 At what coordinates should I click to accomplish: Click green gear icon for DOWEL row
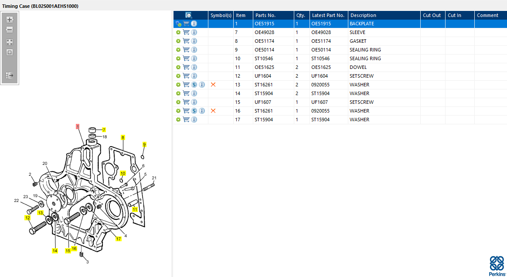click(178, 67)
